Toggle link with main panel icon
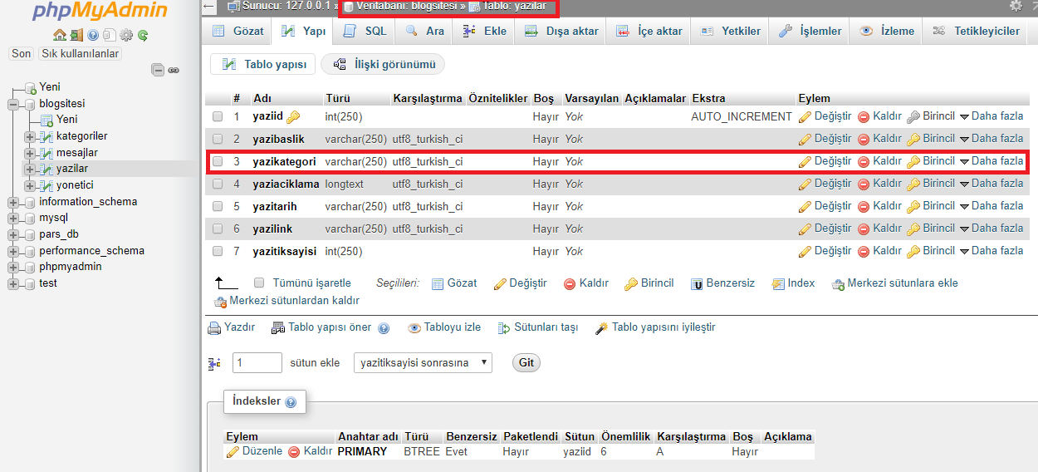 point(174,71)
